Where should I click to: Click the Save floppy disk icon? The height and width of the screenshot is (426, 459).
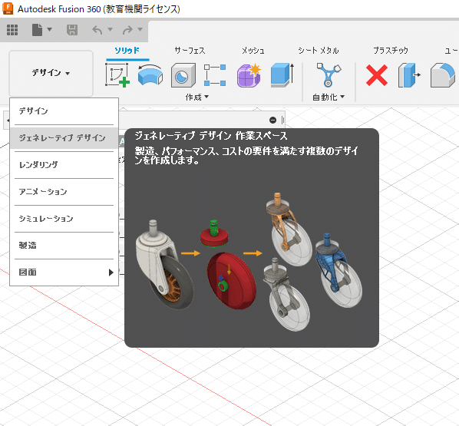tap(72, 30)
